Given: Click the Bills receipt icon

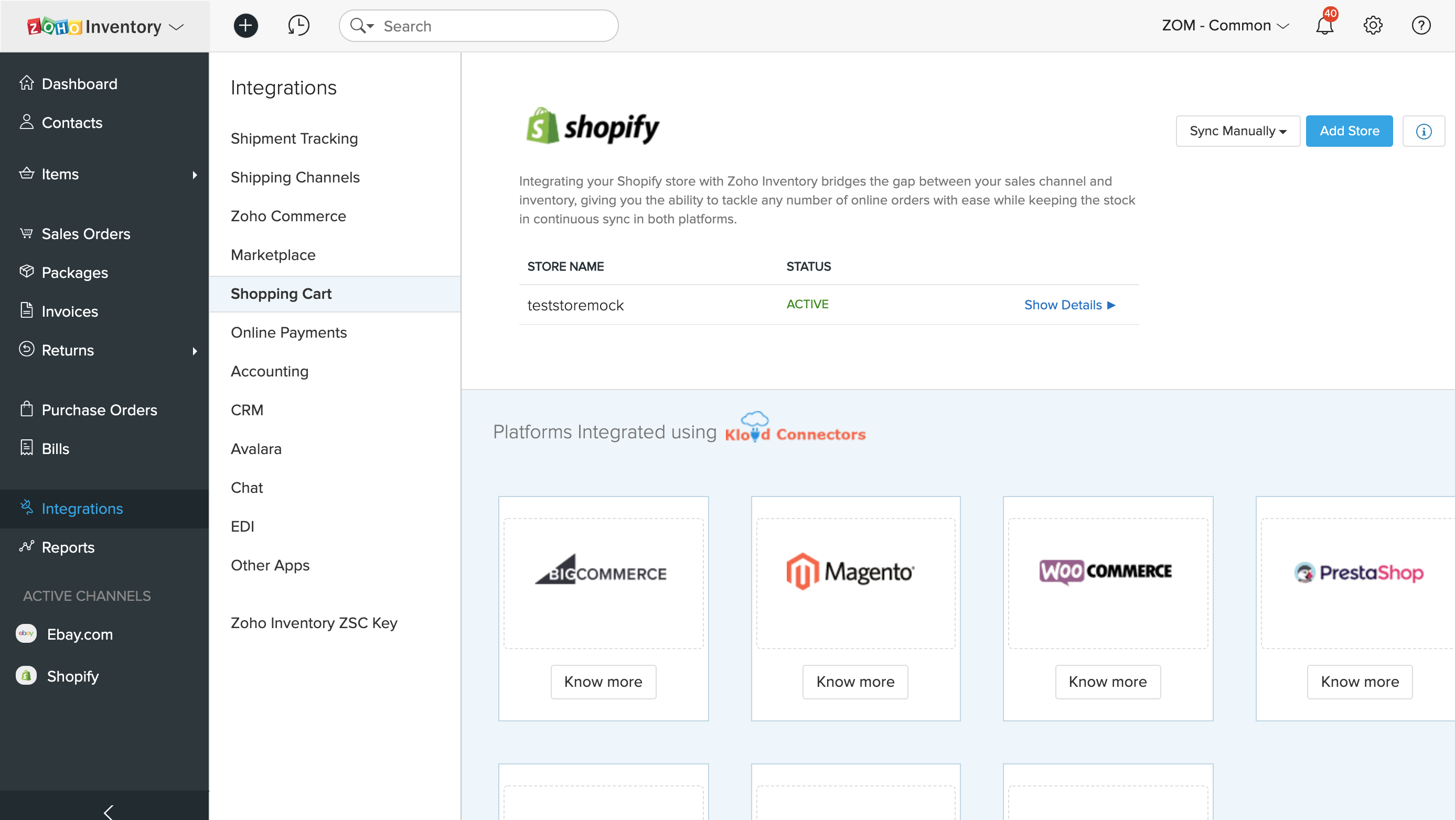Looking at the screenshot, I should [x=27, y=448].
